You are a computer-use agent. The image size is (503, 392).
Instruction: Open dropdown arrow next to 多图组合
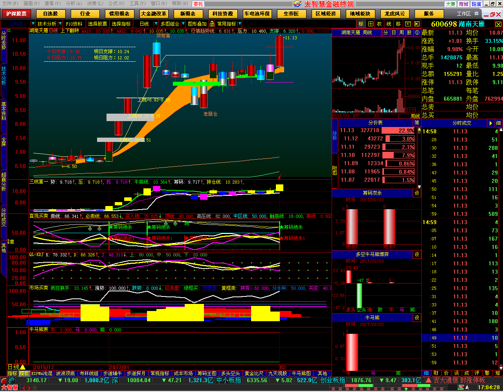pos(182,24)
